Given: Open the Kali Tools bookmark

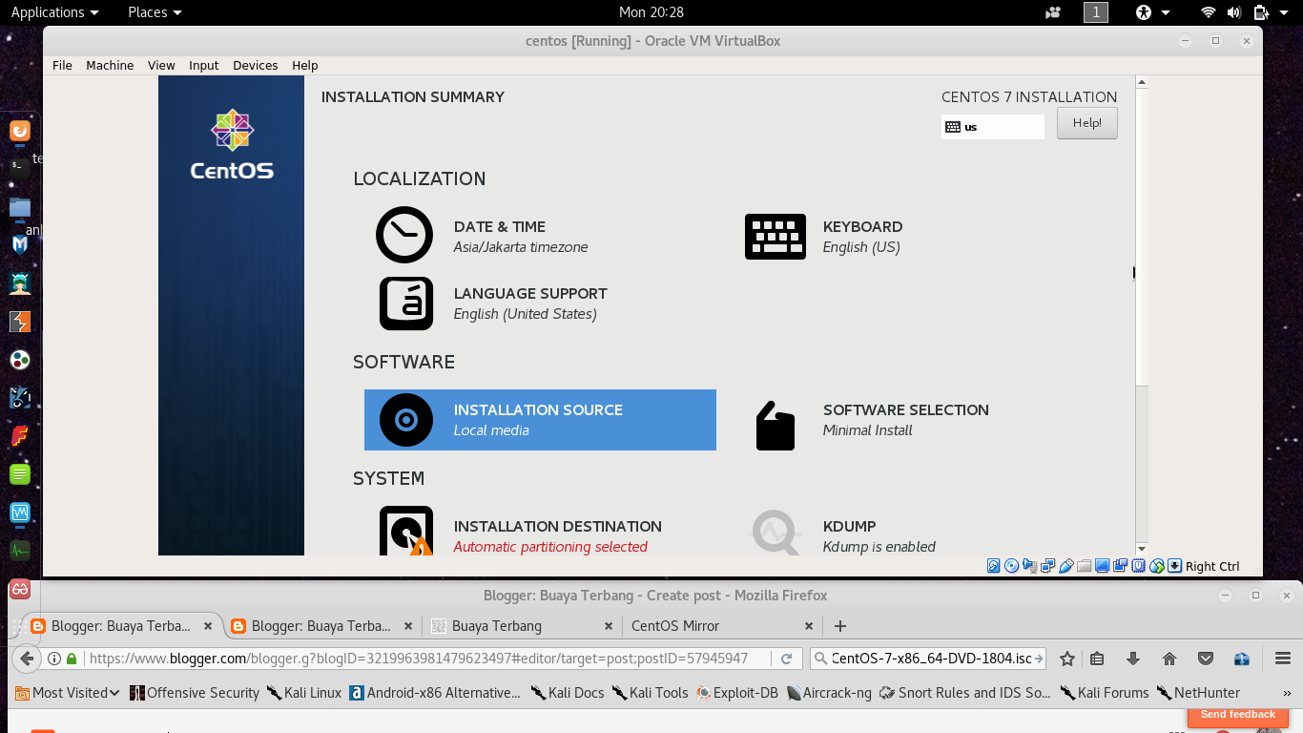Looking at the screenshot, I should [650, 693].
